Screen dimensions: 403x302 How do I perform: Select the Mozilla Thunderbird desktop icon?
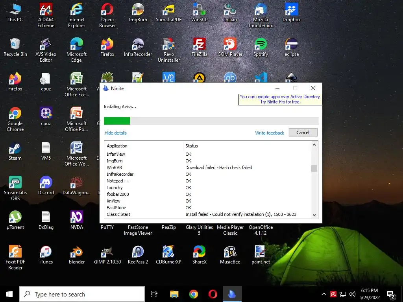(261, 15)
